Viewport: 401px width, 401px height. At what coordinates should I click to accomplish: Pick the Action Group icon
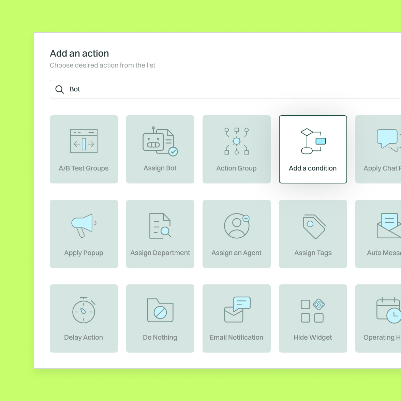237,141
